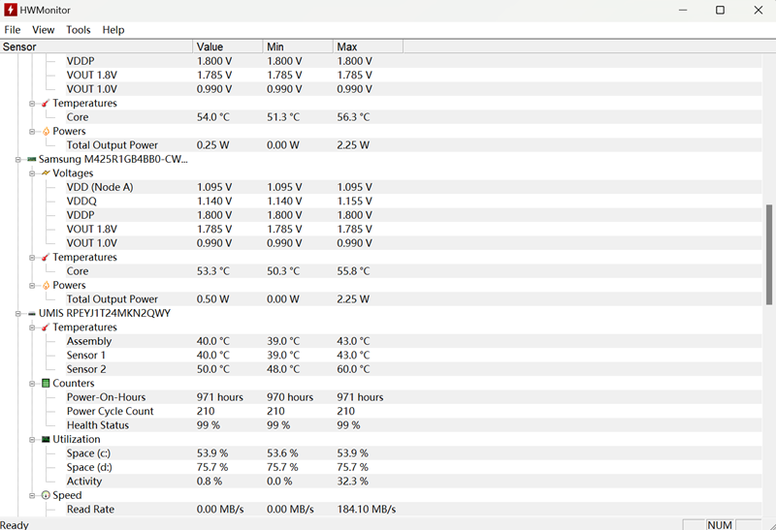Click the Voltages icon under Samsung memory
This screenshot has width=776, height=530.
(x=45, y=173)
